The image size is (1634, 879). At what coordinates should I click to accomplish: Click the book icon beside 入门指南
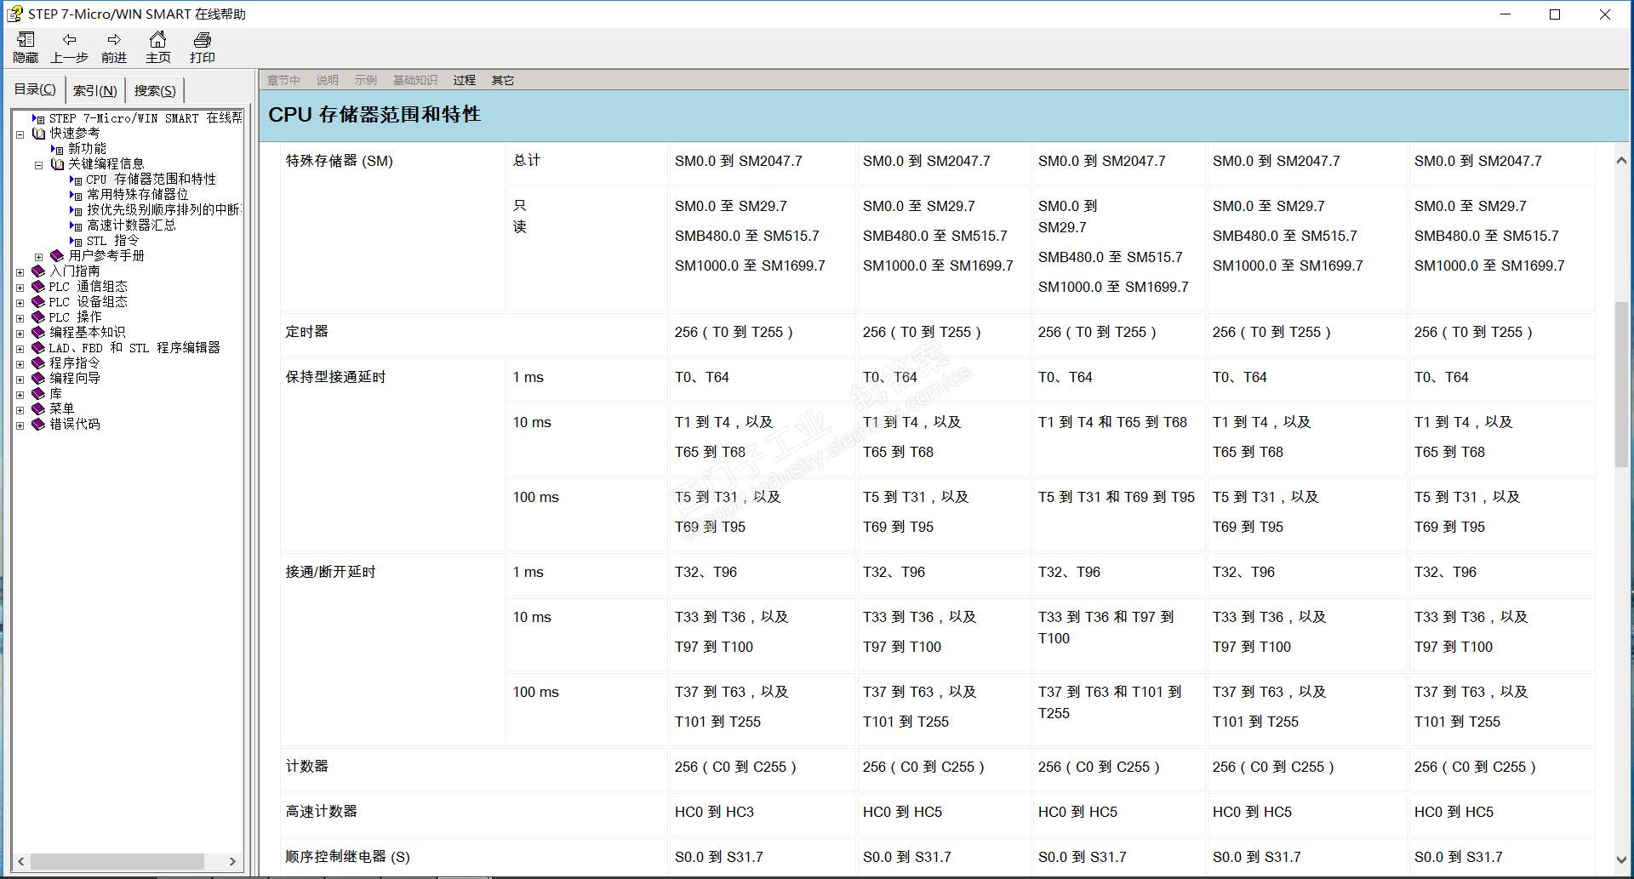[x=38, y=271]
